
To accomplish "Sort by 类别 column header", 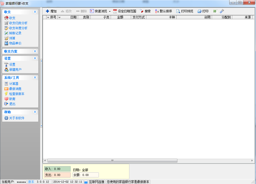I will 84,17.
